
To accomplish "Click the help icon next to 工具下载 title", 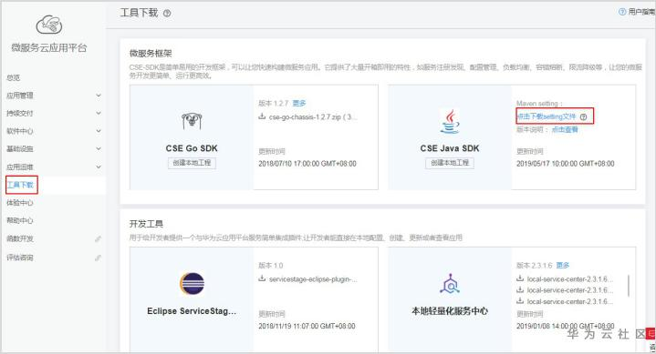I will coord(167,14).
